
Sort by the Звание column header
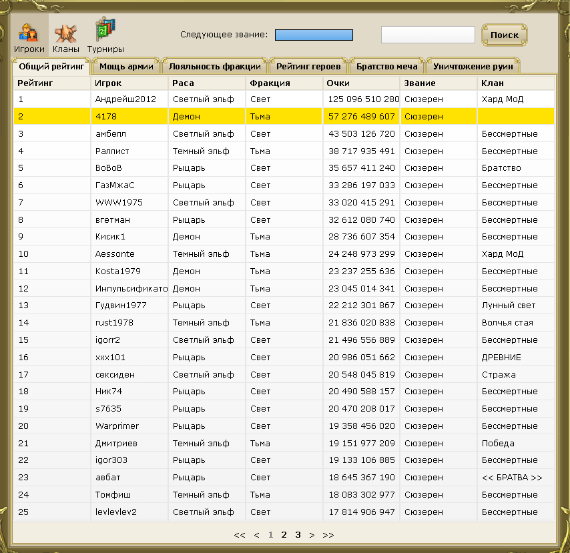439,83
